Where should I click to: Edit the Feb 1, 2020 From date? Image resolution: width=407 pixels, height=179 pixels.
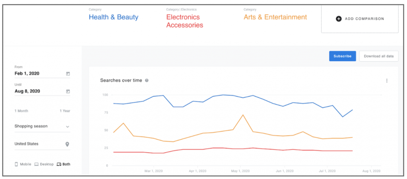point(27,74)
